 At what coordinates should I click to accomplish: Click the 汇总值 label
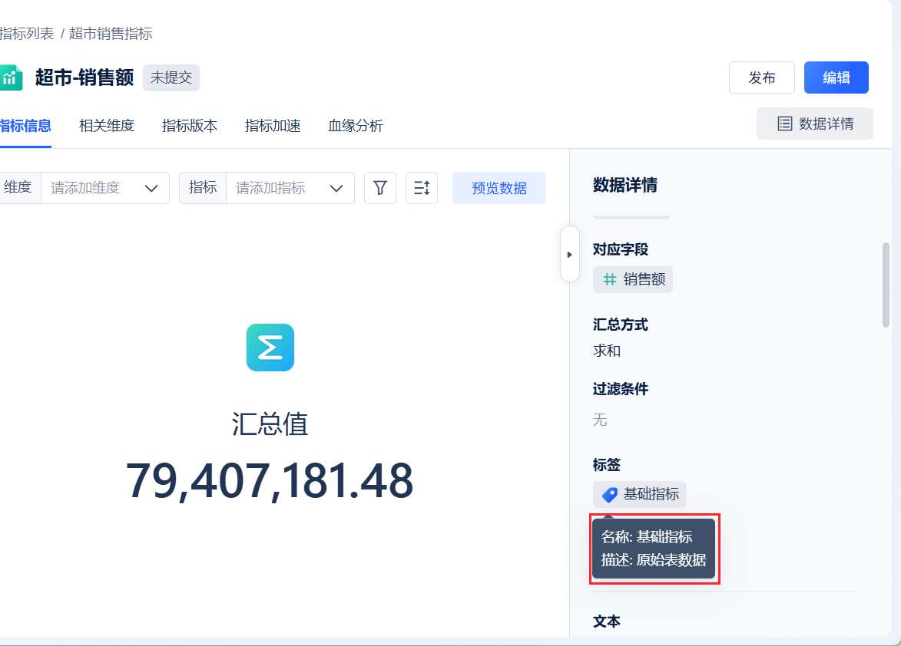click(x=270, y=424)
